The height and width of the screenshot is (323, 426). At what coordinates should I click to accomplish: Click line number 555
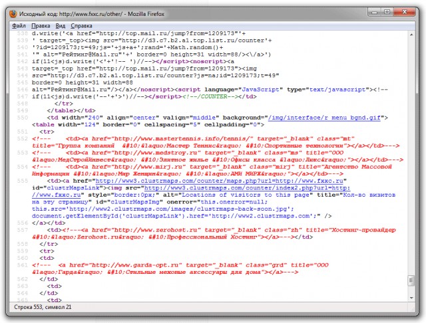coord(23,181)
